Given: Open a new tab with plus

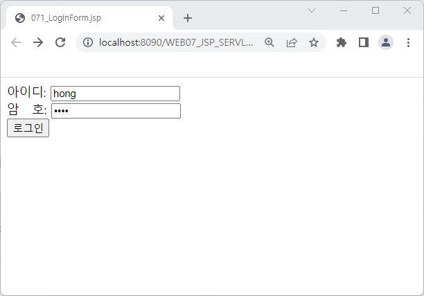Looking at the screenshot, I should (x=188, y=18).
